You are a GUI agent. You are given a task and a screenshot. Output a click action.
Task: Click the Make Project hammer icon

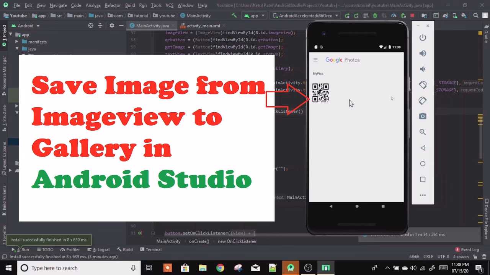234,16
